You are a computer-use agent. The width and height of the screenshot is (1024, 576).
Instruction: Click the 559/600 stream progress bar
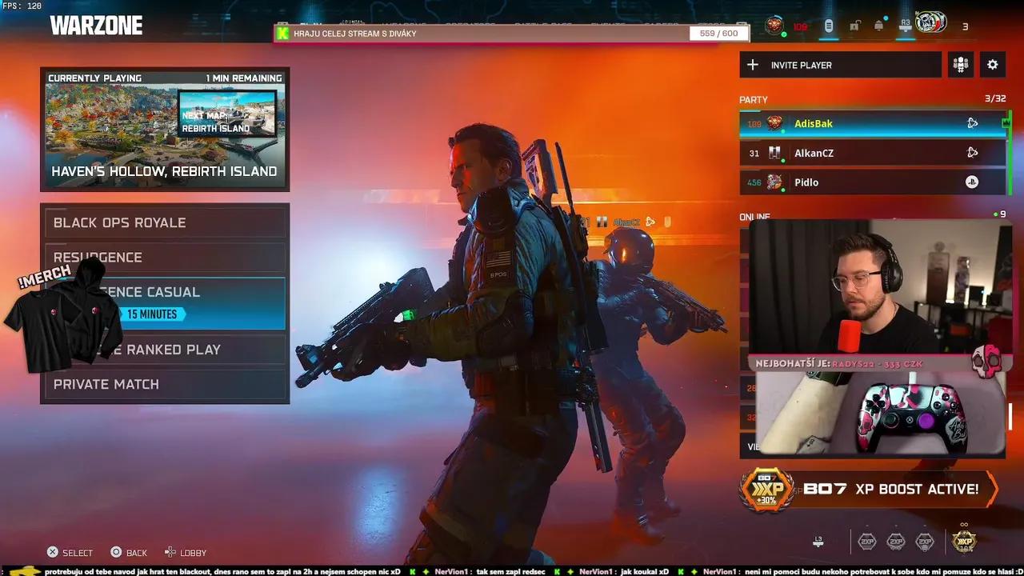coord(718,33)
